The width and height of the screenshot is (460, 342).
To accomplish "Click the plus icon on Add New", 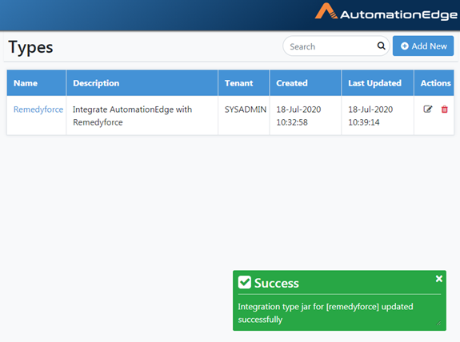I will coord(405,46).
